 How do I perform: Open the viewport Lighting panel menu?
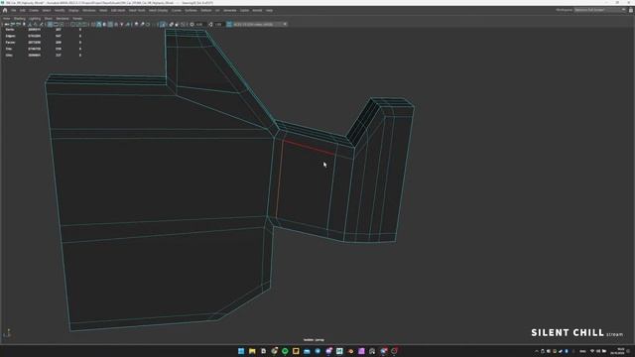[x=35, y=18]
